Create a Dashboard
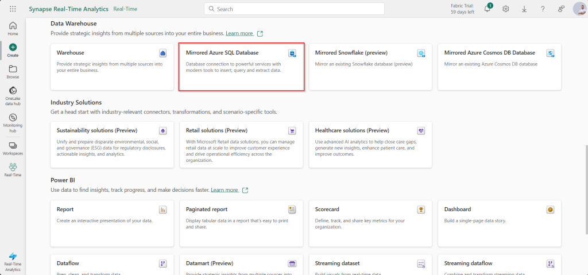This screenshot has width=588, height=275. (x=500, y=223)
